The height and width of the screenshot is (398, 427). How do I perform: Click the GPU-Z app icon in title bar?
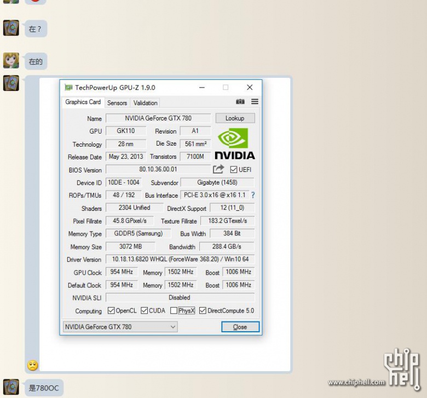tap(68, 88)
